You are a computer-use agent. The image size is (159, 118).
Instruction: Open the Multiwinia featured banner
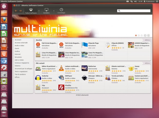82,26
